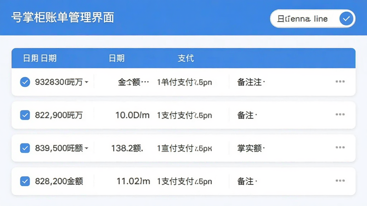367x206 pixels.
Task: Click the round checkmark icon in header pill
Action: click(x=346, y=19)
